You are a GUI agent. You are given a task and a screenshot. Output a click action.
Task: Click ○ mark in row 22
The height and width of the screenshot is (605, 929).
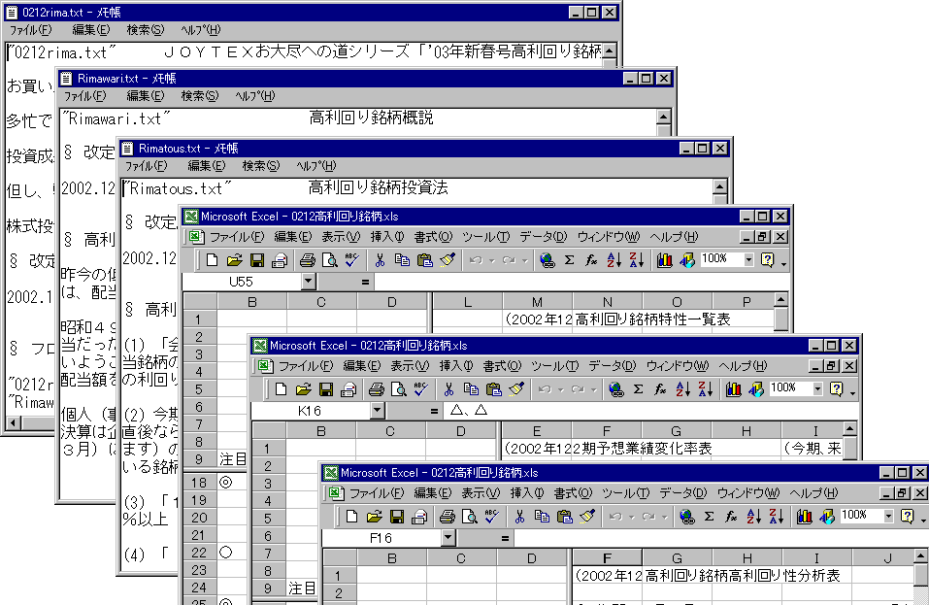click(x=226, y=553)
